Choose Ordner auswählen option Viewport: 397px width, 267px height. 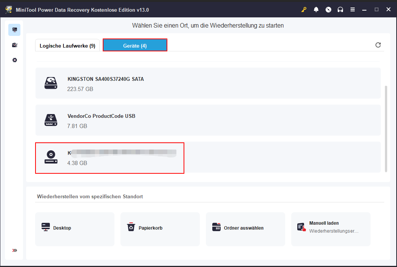tap(246, 229)
